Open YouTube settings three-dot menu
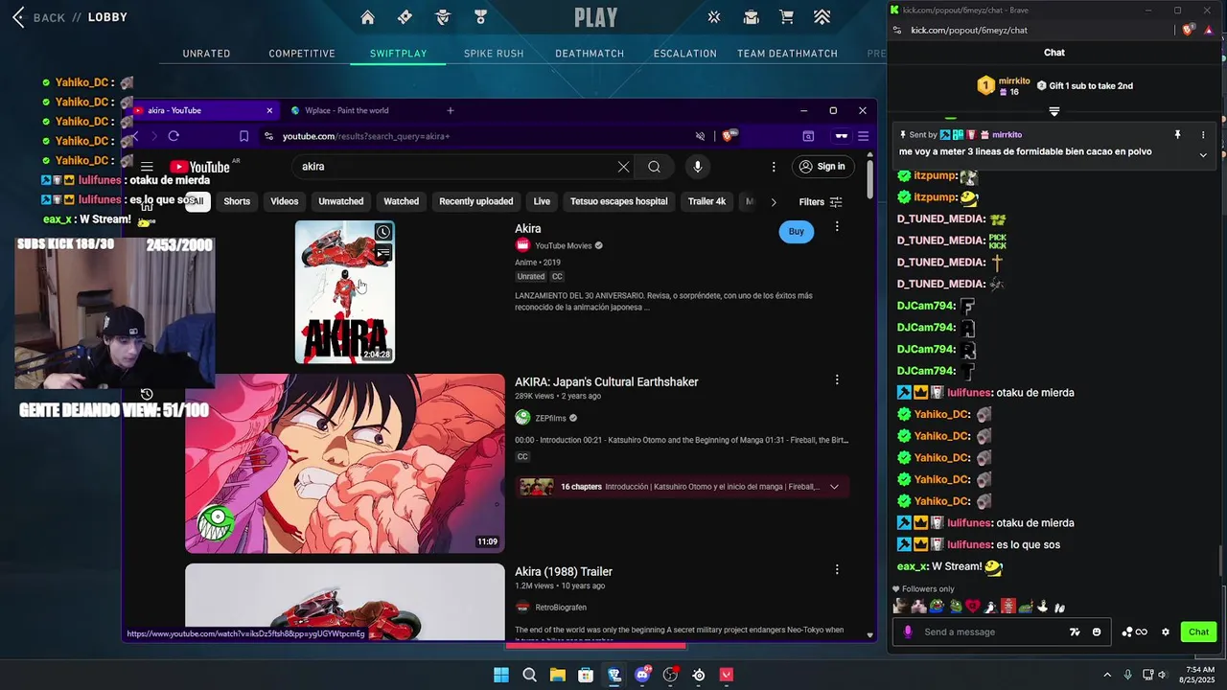This screenshot has width=1227, height=690. [774, 167]
